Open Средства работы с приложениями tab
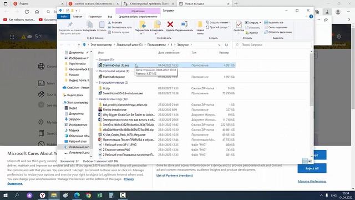The width and height of the screenshot is (355, 200). click(x=138, y=17)
